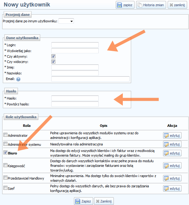Image resolution: width=189 pixels, height=205 pixels.
Task: Edit the Administrator systemu role
Action: tap(172, 144)
